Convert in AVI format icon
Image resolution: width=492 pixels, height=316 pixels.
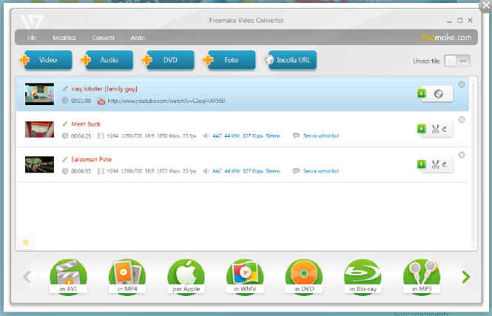pyautogui.click(x=68, y=277)
